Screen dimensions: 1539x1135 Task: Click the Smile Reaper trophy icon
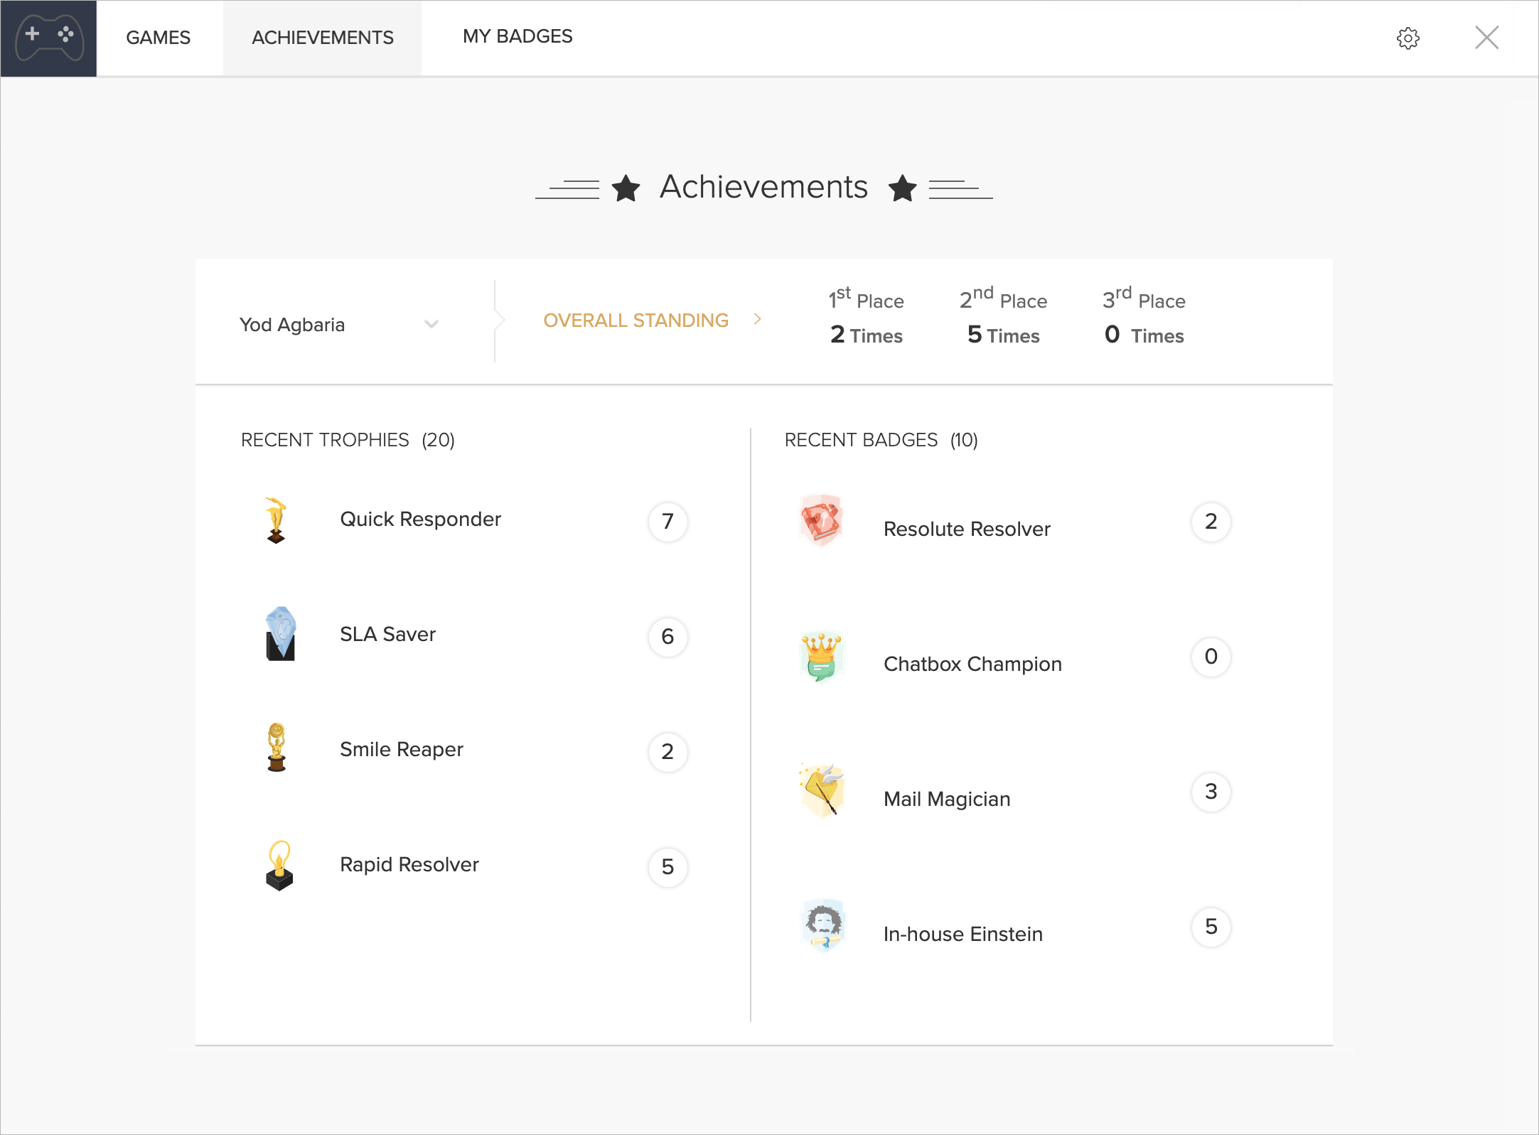tap(277, 748)
